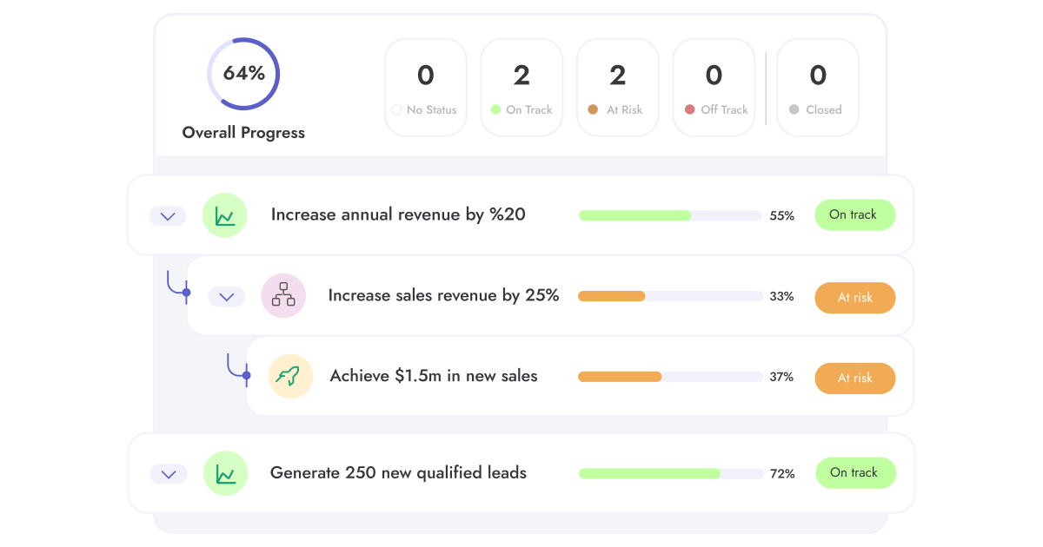
Task: Collapse the sales revenue by 25% row
Action: coord(227,296)
